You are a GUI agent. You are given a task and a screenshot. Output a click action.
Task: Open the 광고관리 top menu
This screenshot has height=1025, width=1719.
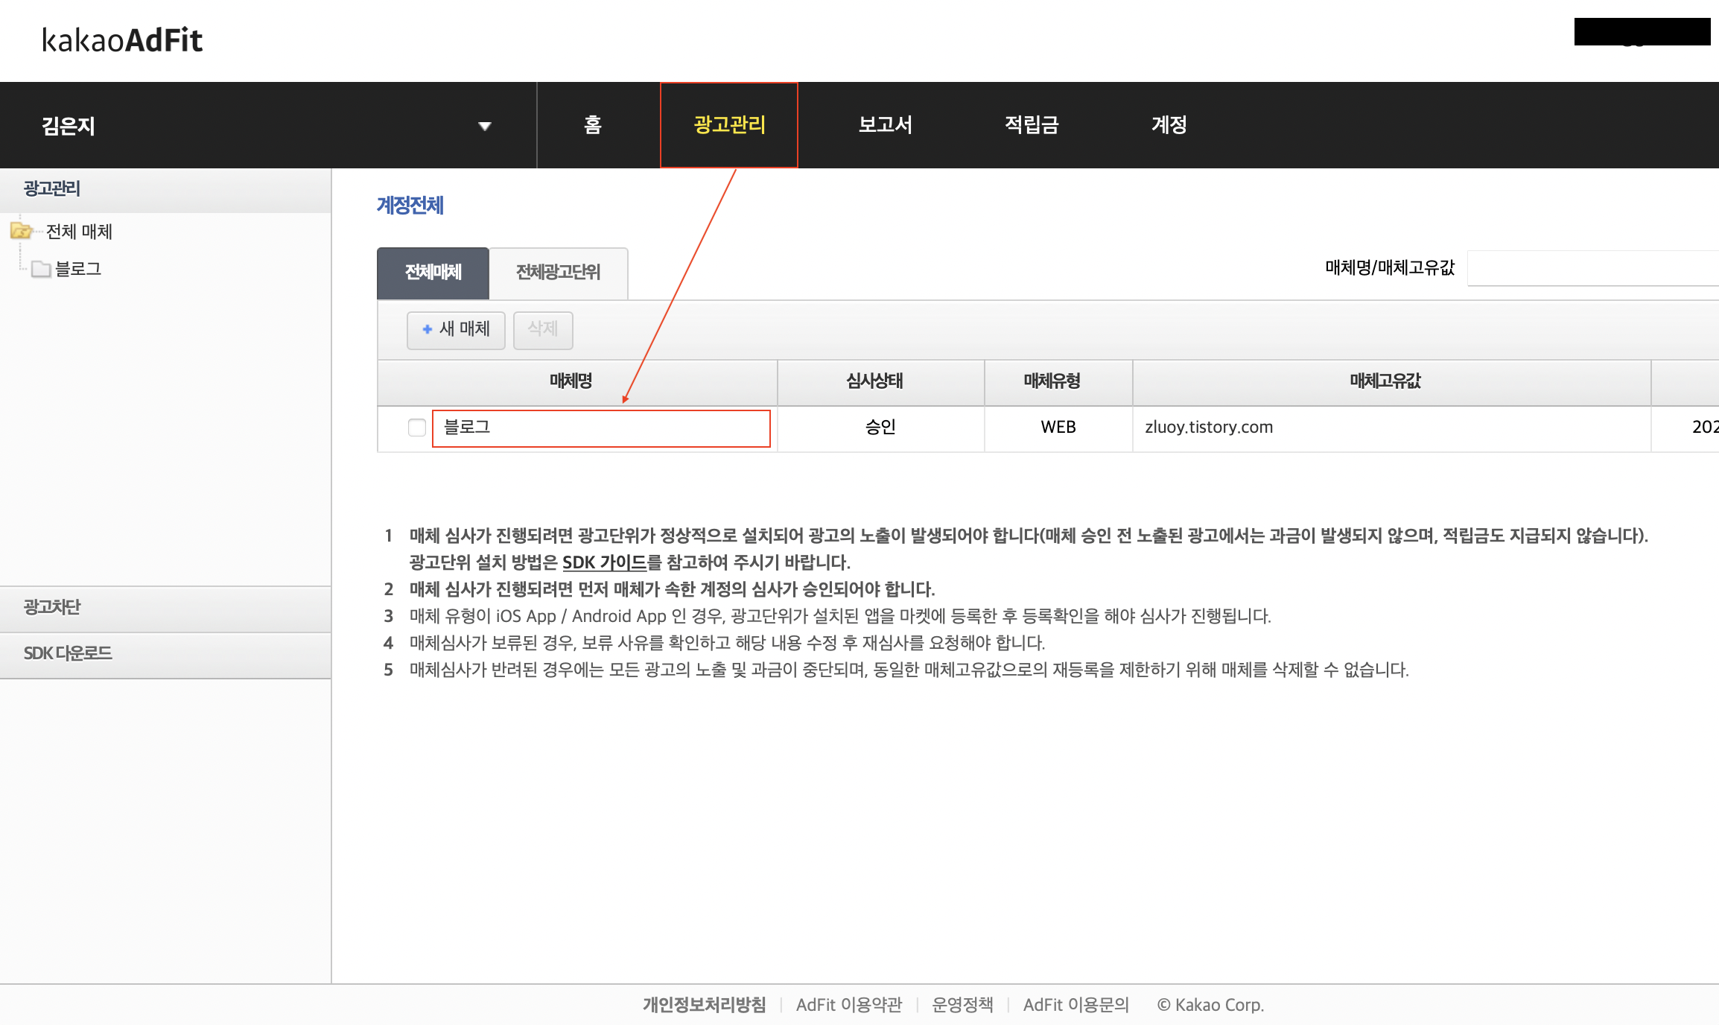click(729, 125)
